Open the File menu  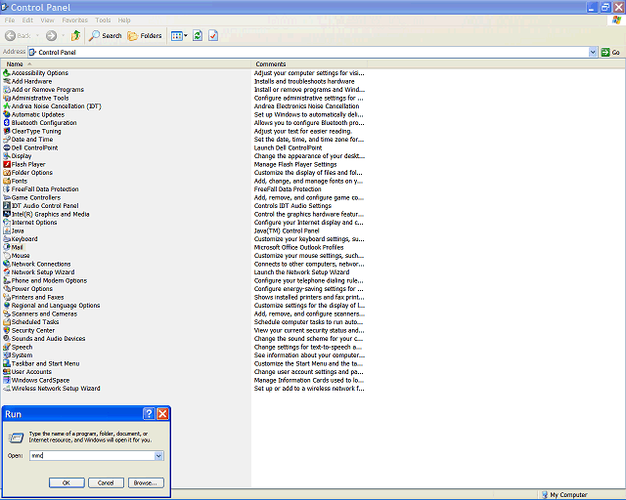pos(10,21)
